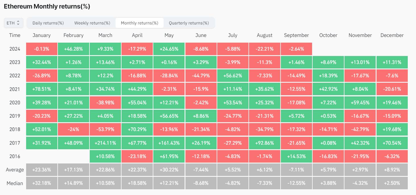The width and height of the screenshot is (416, 195).
Task: Click the up-down chevron beside ETH
Action: click(x=18, y=23)
